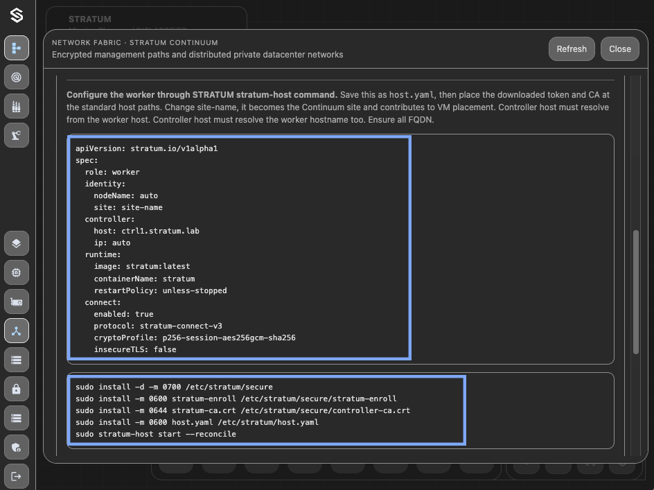Open the padlock sidebar icon
The height and width of the screenshot is (490, 654).
[16, 389]
